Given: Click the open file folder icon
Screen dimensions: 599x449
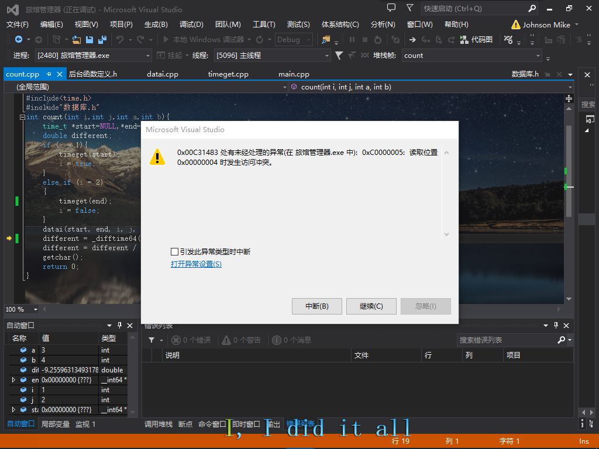Looking at the screenshot, I should coord(77,39).
